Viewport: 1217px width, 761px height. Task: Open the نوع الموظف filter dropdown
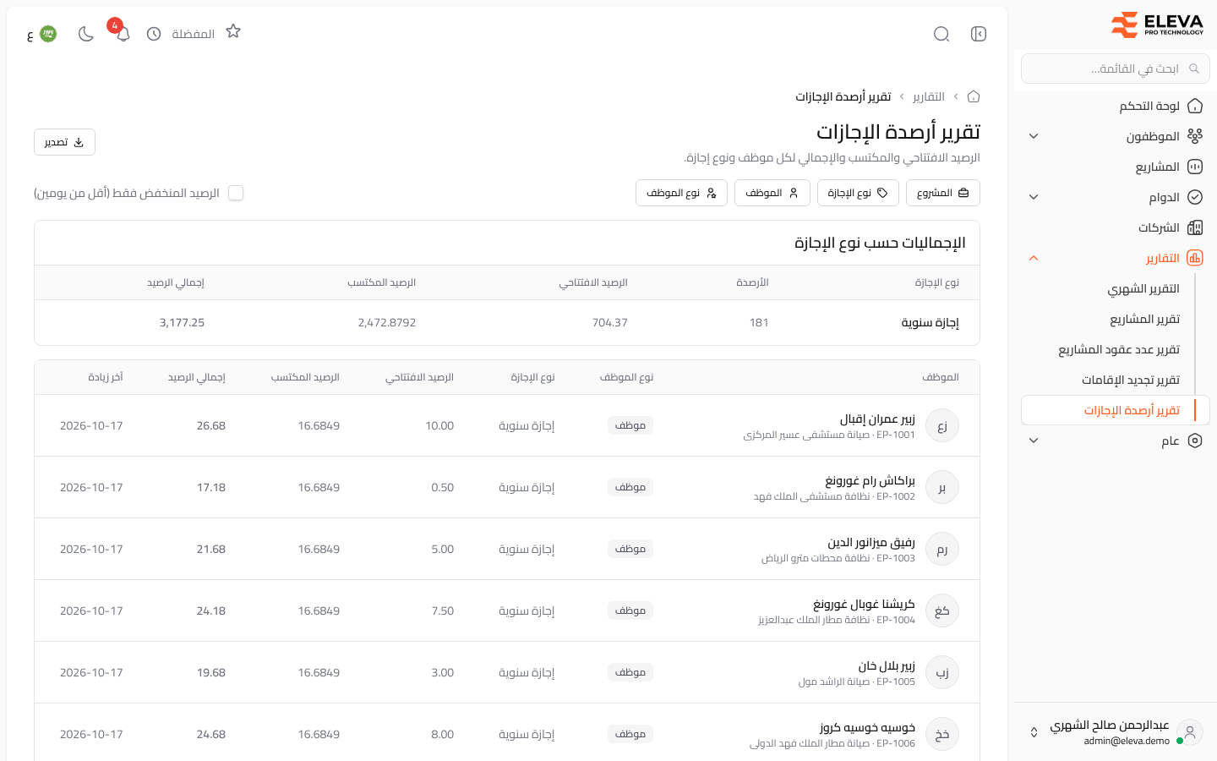click(x=681, y=193)
